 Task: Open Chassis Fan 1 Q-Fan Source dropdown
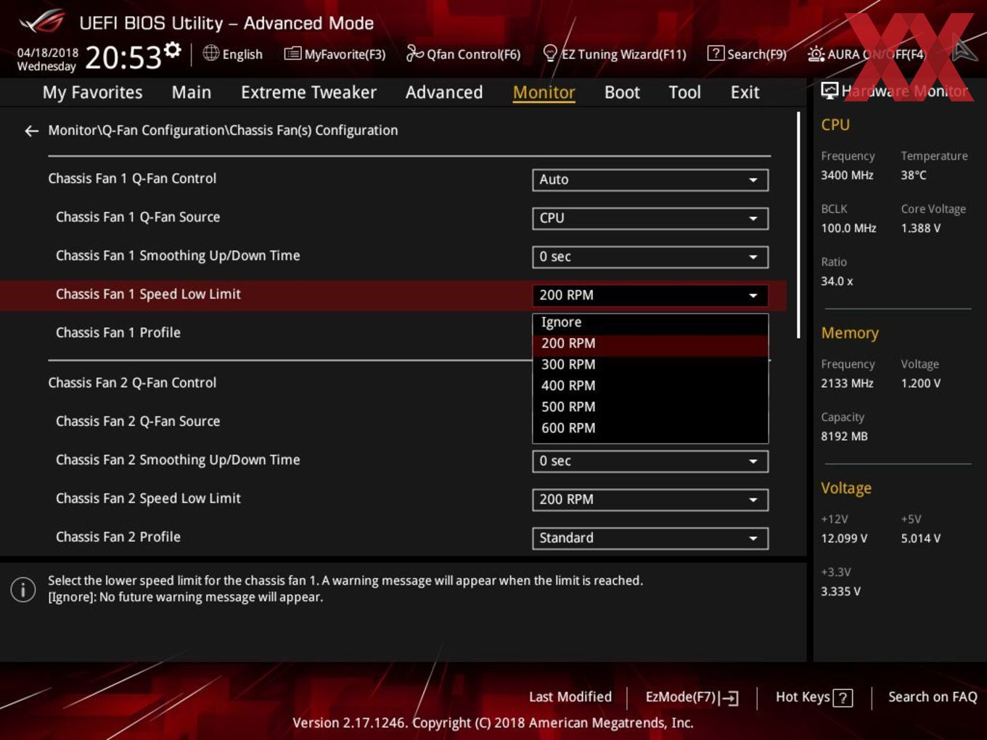pos(650,218)
